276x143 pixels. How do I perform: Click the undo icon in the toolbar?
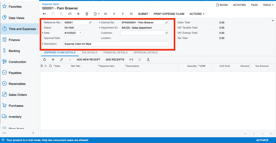70,14
